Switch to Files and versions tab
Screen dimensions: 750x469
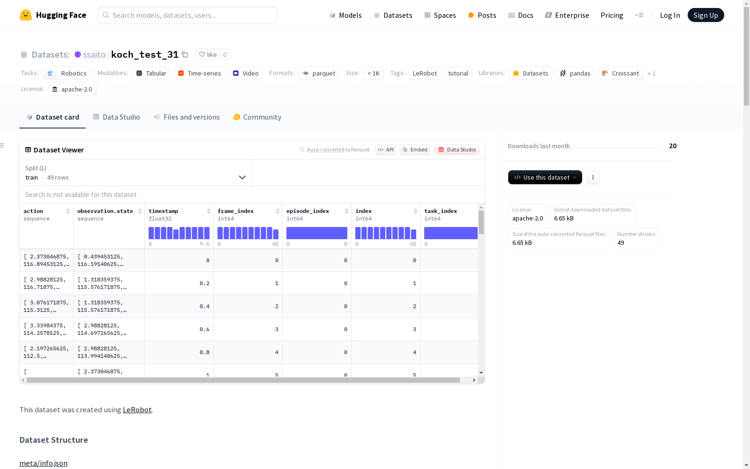pyautogui.click(x=187, y=117)
